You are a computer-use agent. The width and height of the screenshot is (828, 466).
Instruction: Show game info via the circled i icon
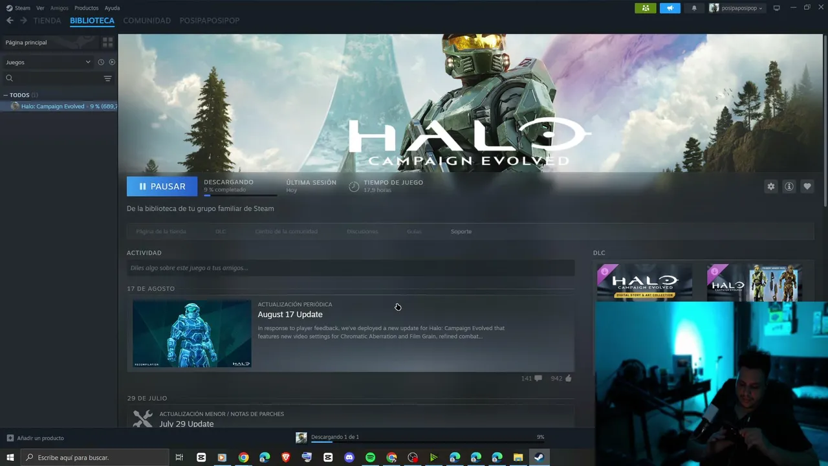[x=789, y=186]
